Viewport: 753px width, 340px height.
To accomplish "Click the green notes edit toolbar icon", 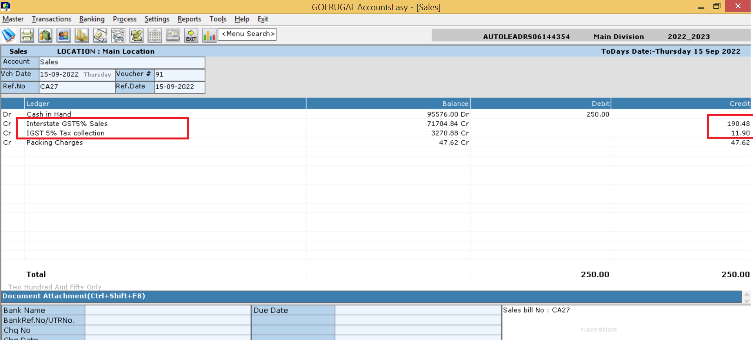I will (136, 36).
